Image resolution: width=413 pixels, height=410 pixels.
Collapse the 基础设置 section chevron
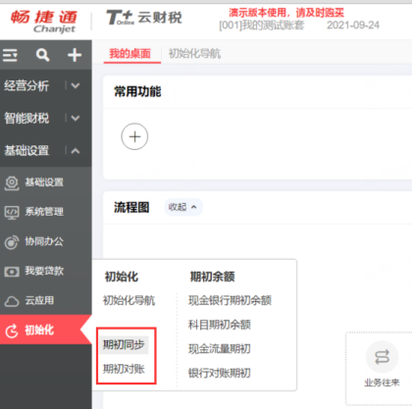click(x=76, y=151)
